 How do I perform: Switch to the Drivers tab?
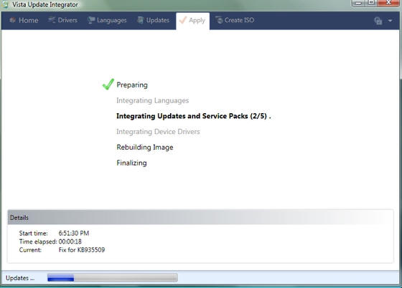63,20
